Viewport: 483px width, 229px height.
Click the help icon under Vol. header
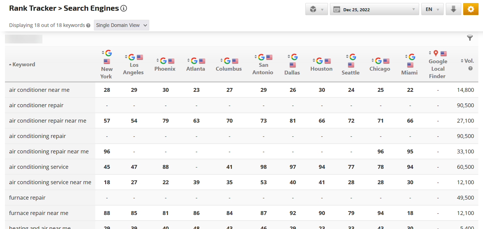point(470,68)
